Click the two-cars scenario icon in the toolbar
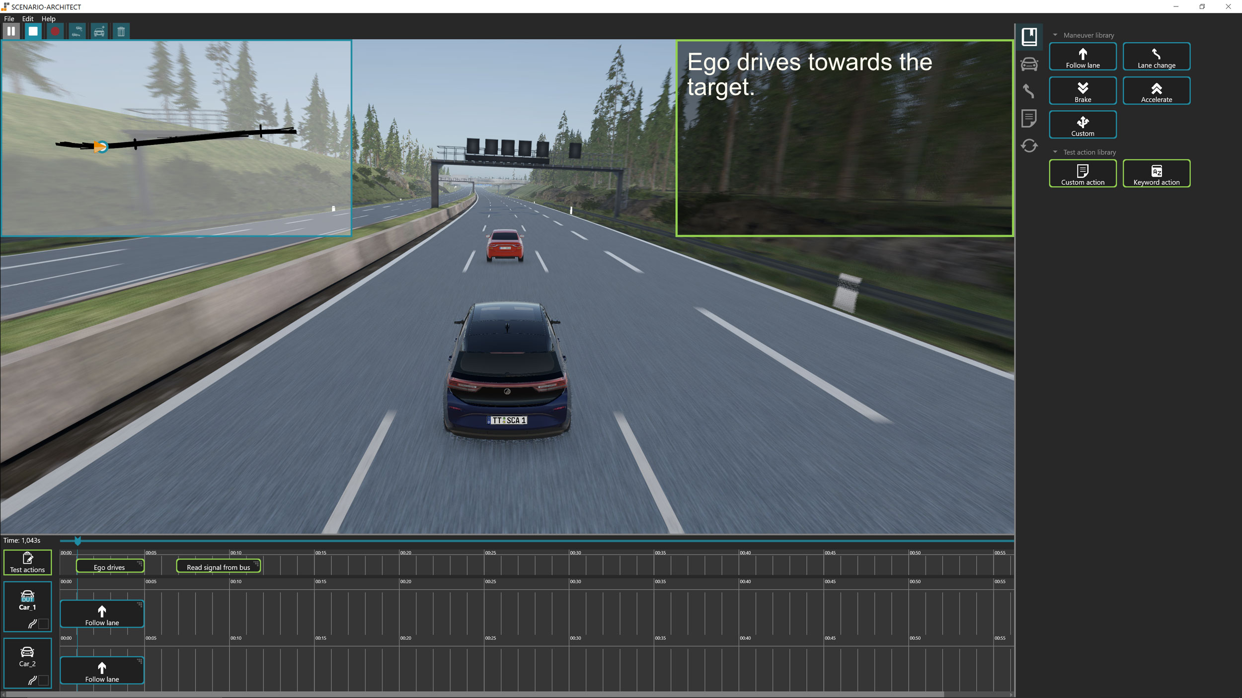 point(77,31)
